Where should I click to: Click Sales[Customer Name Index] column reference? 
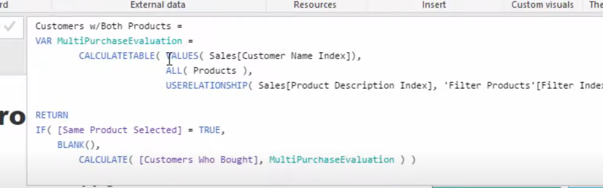tap(280, 56)
